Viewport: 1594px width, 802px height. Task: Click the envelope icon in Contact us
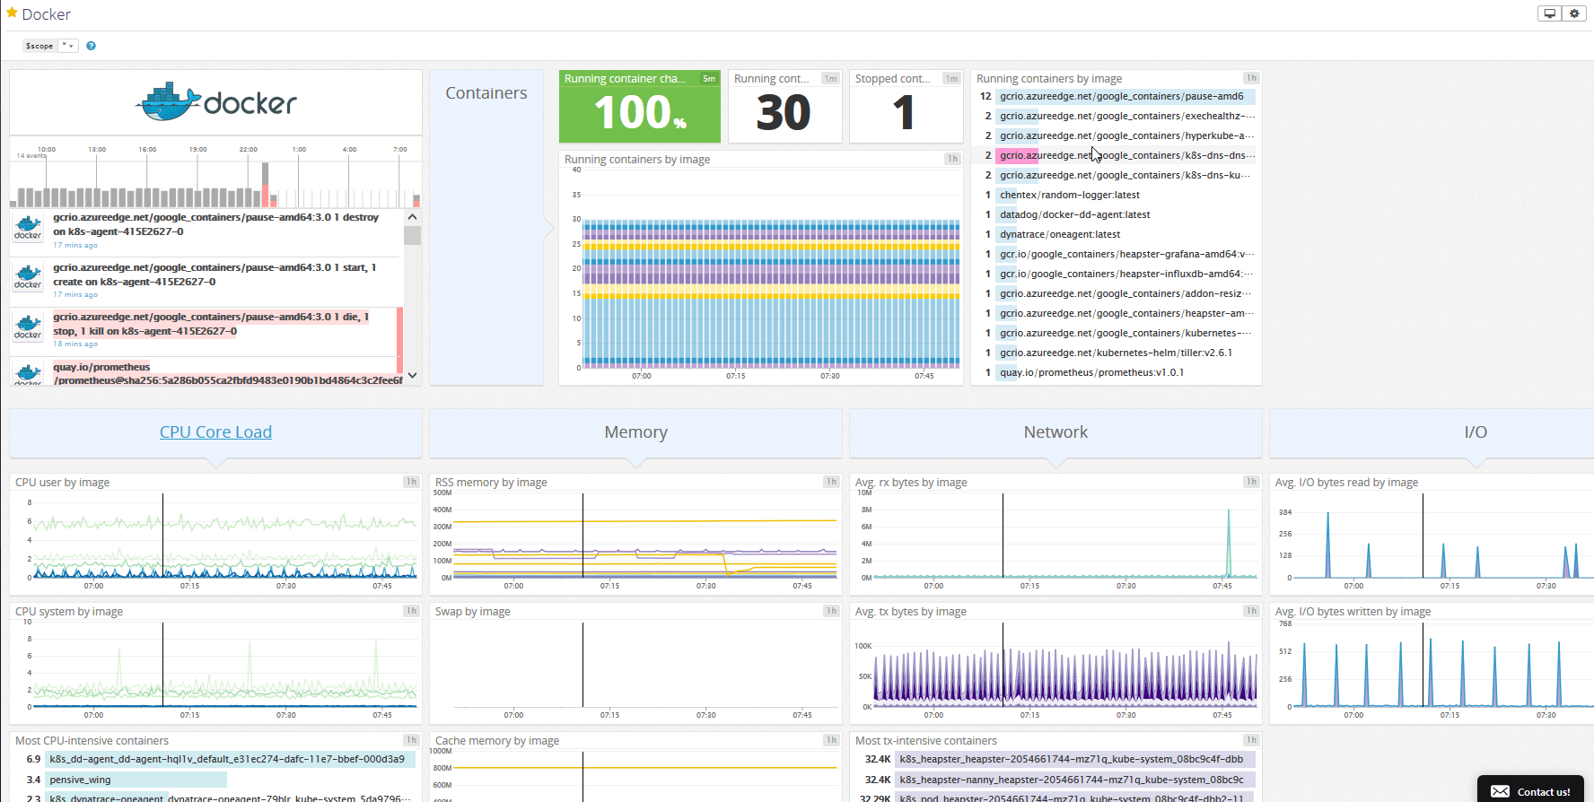pos(1500,791)
